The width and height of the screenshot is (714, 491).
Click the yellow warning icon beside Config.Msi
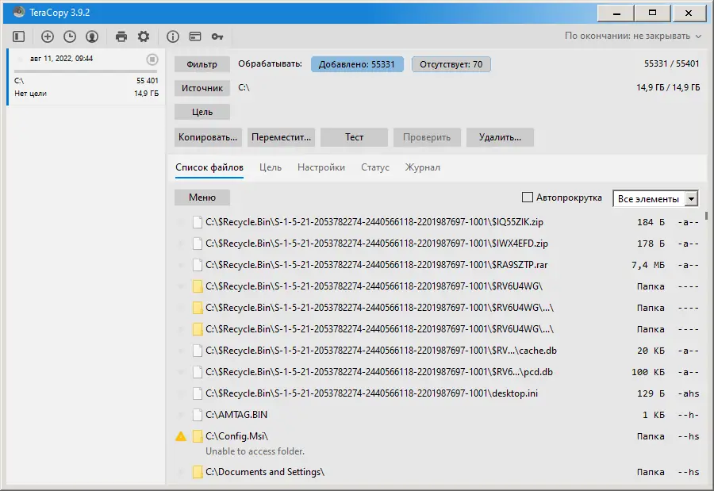[181, 436]
